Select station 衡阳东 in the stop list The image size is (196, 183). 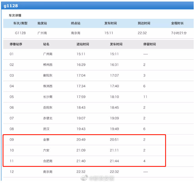pos(48,75)
